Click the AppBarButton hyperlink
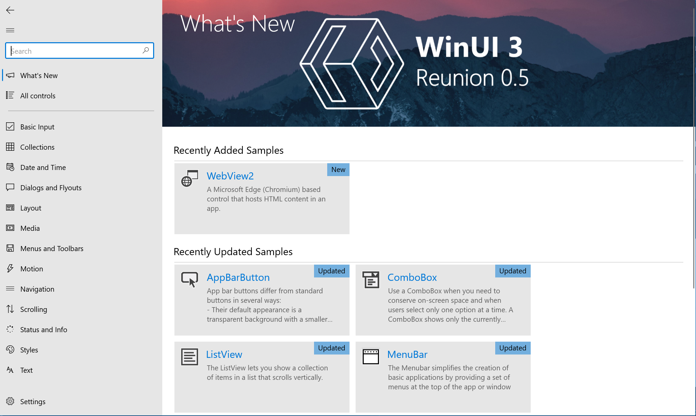696x416 pixels. pos(238,277)
